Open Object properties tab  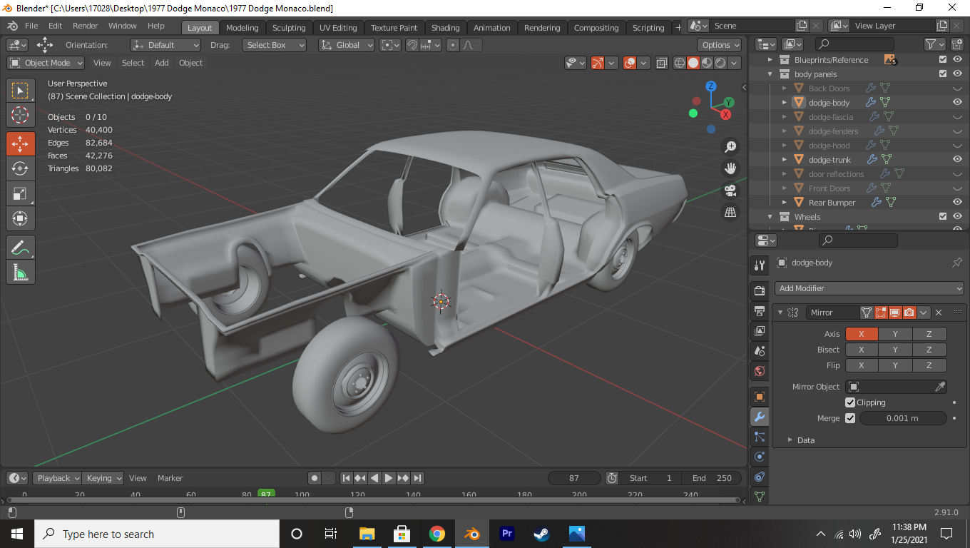(x=760, y=397)
